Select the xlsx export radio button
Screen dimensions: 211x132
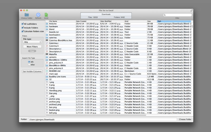[x=29, y=64]
